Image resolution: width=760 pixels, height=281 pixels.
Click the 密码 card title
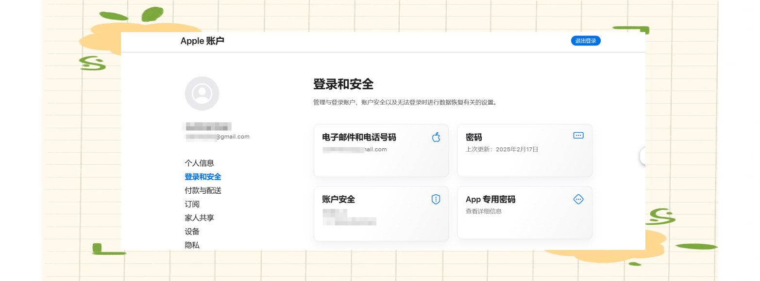pyautogui.click(x=474, y=137)
